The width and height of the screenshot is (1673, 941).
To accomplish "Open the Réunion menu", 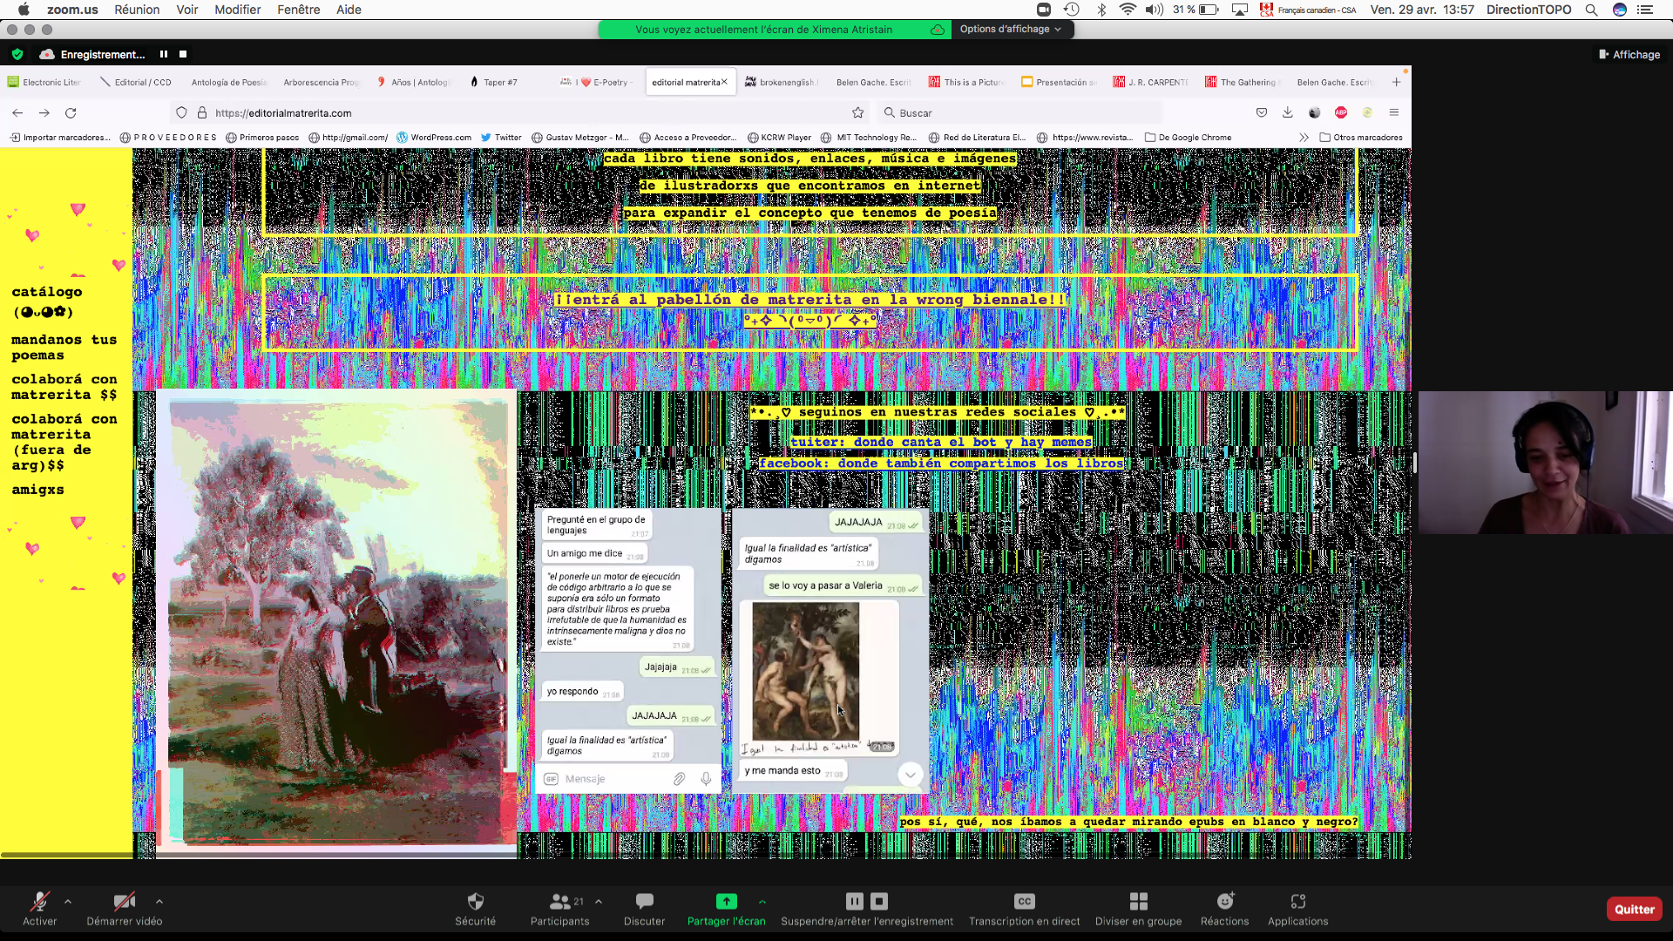I will [x=137, y=10].
